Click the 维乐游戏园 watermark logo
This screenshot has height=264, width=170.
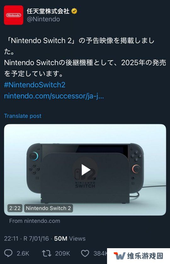[139, 256]
